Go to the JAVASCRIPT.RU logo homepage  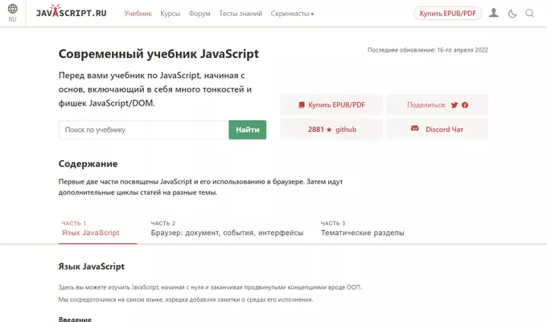pos(72,12)
